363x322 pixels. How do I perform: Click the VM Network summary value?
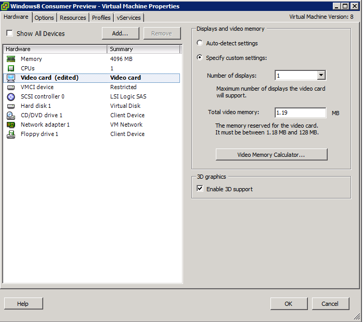(126, 125)
